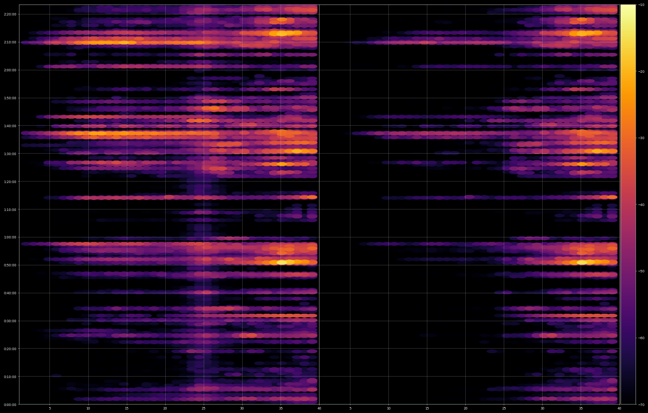Click x-axis label 5 of left heatmap
648x413 pixels.
[x=50, y=409]
